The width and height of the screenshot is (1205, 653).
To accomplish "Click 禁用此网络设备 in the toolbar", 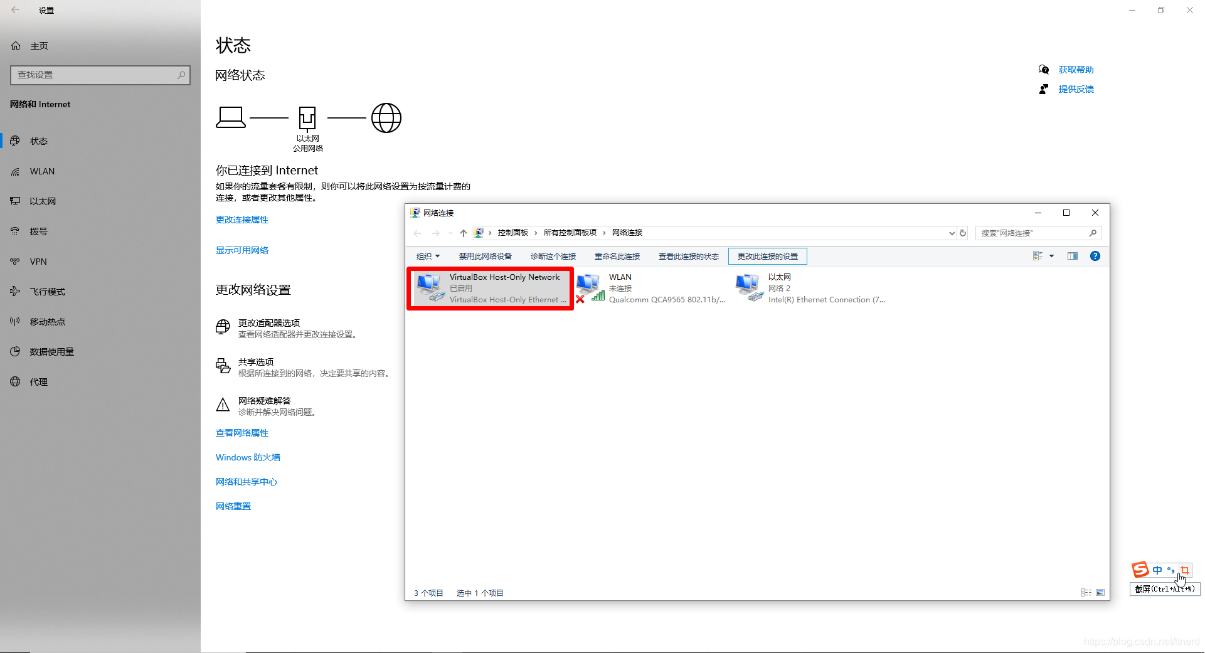I will 486,256.
